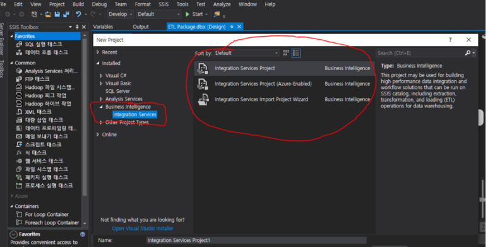Choose the 데이터 프로파일링 task item
Screen dimensions: 488x247
click(x=46, y=128)
